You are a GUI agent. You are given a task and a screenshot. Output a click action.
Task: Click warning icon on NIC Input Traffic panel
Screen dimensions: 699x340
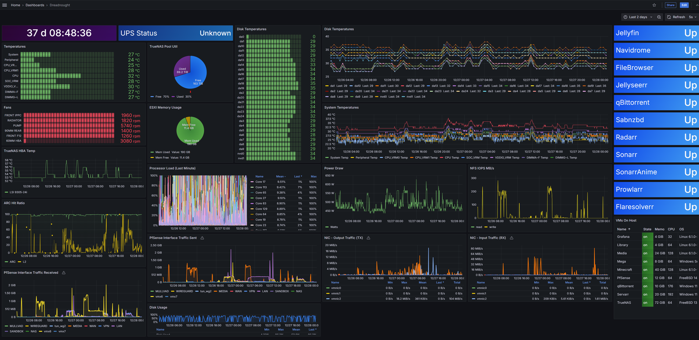coord(512,238)
